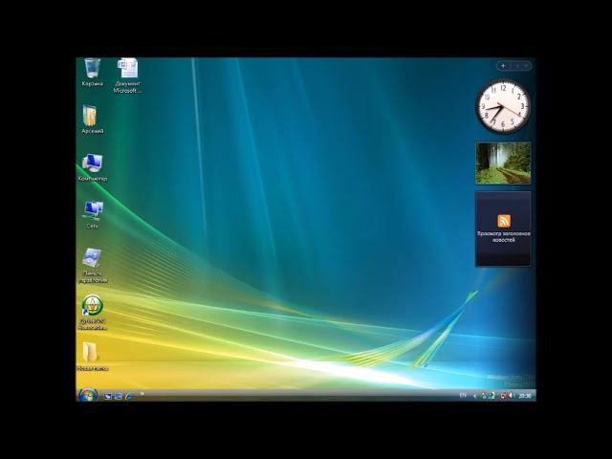Click the volume speaker tray icon

pyautogui.click(x=510, y=396)
